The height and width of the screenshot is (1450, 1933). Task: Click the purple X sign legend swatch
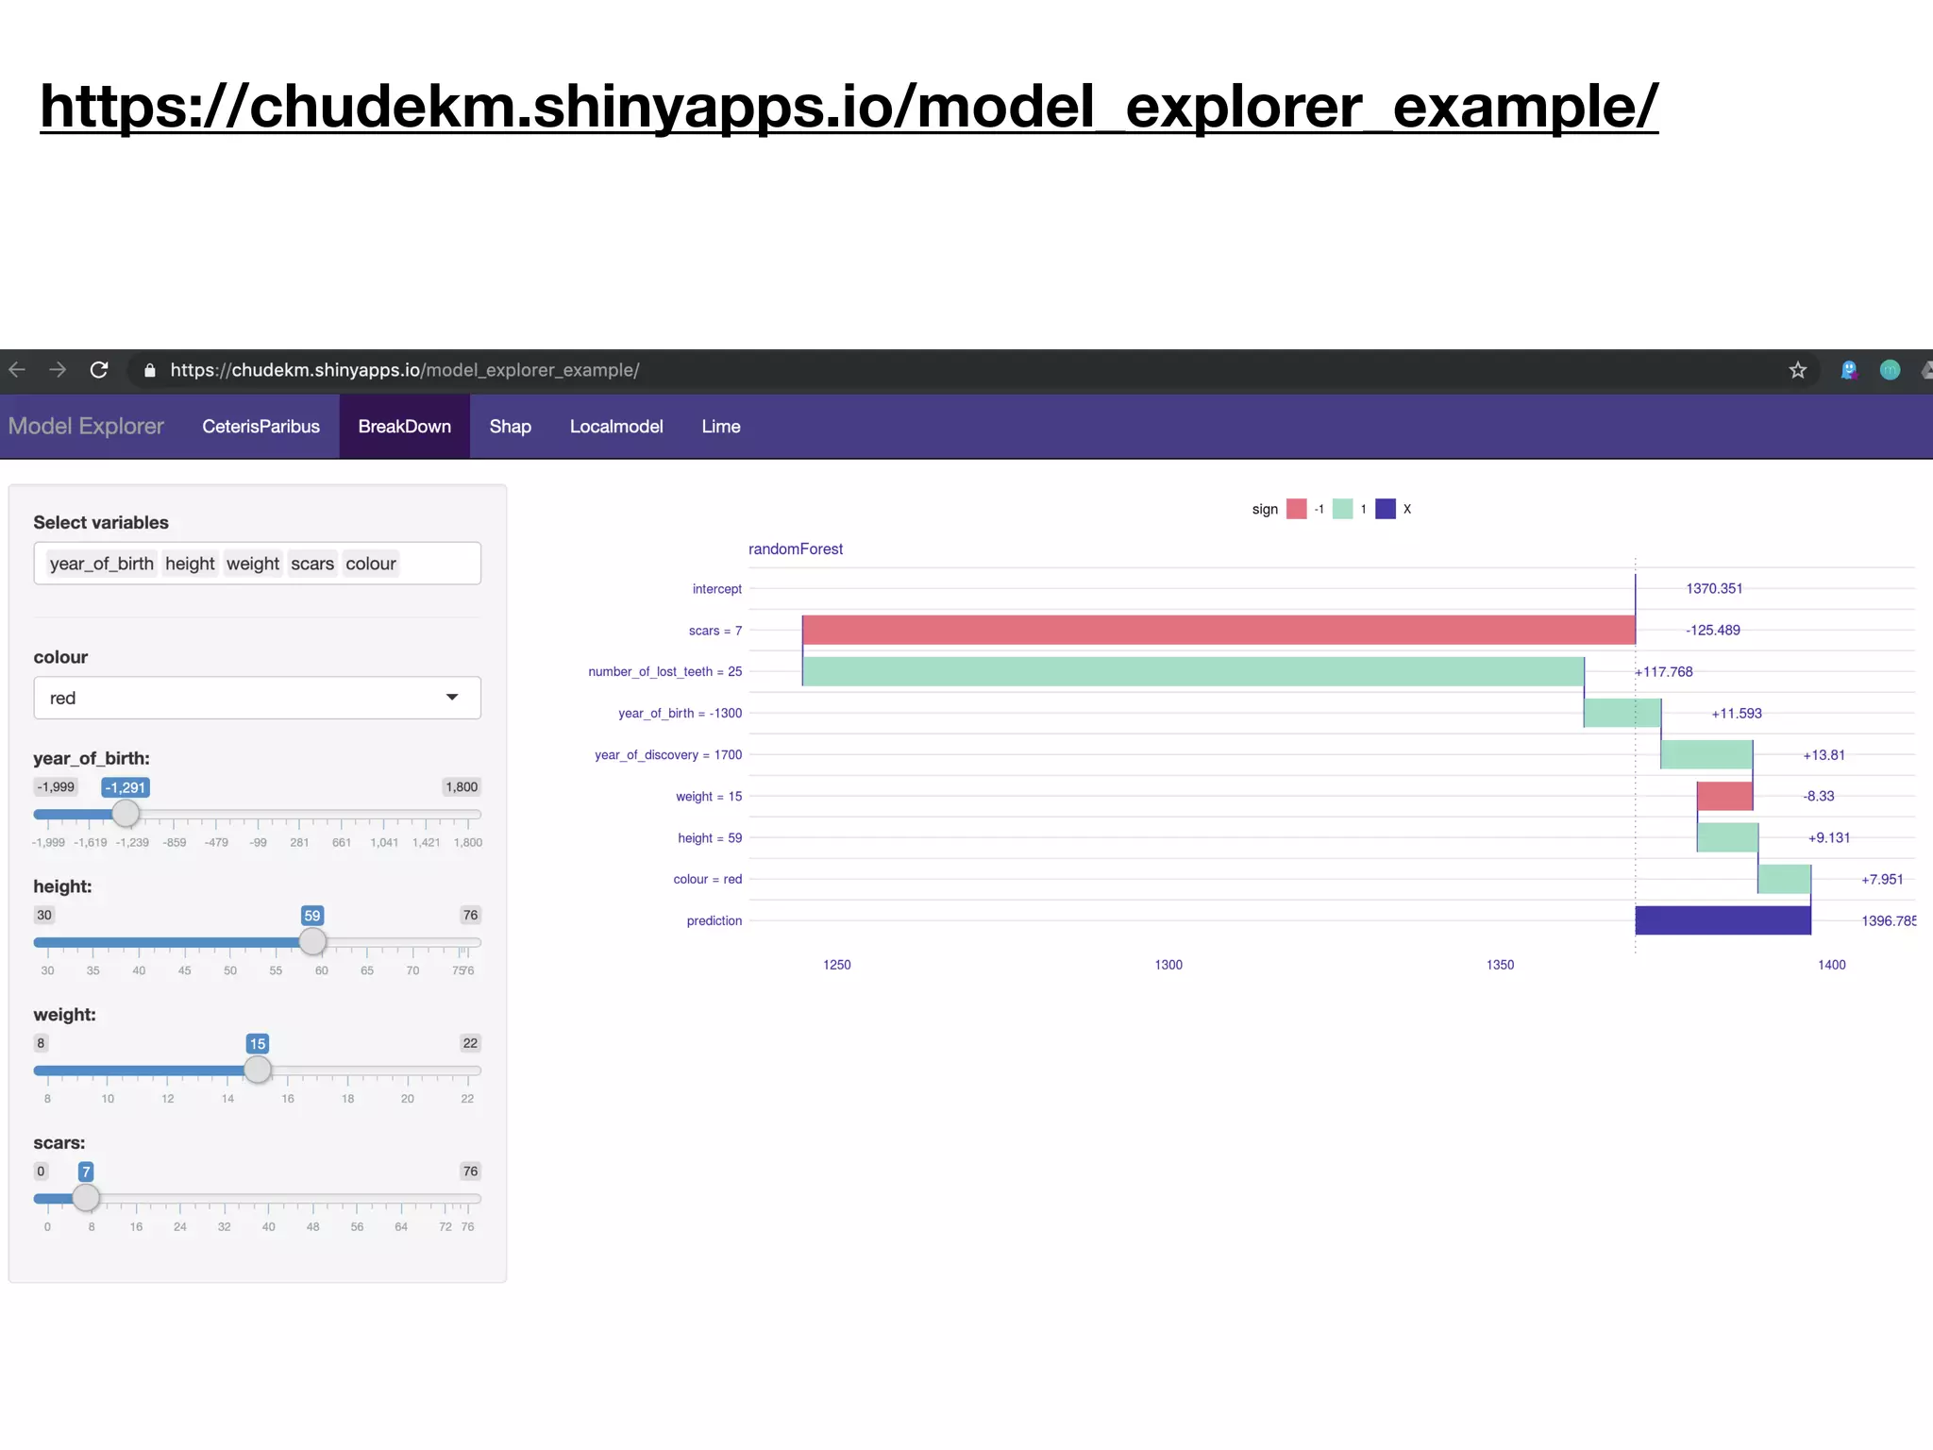click(x=1386, y=509)
